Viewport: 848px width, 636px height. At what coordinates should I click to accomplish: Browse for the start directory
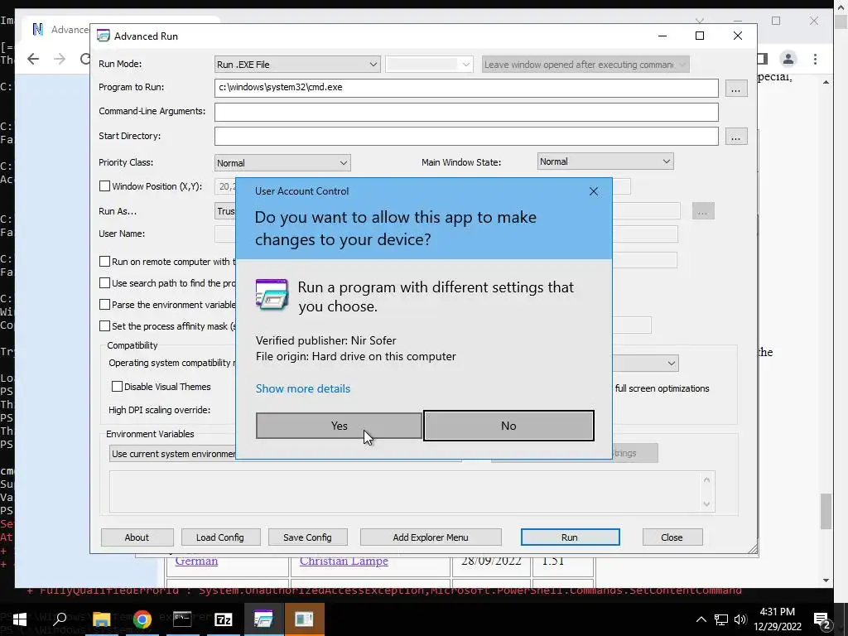click(735, 137)
